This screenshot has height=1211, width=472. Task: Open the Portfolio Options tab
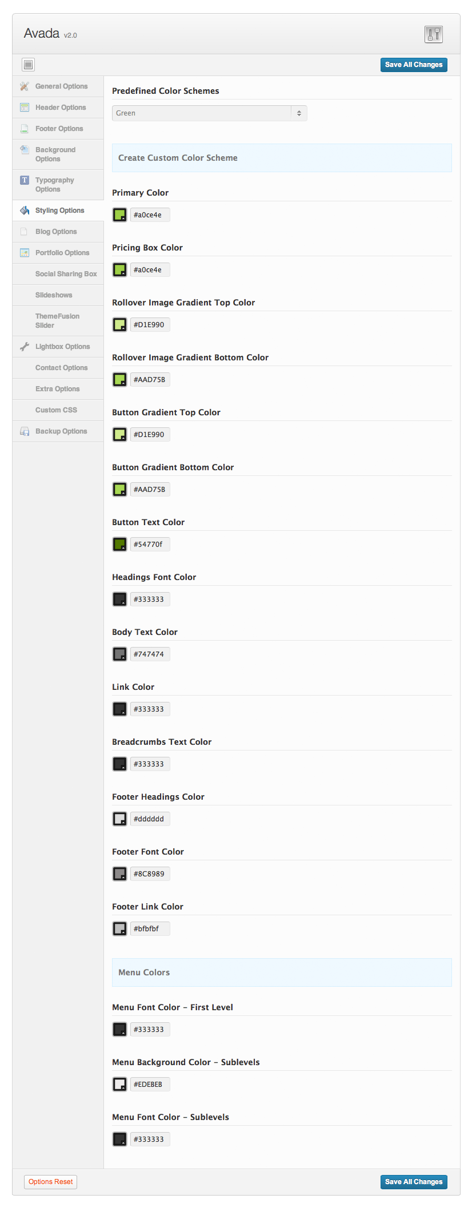(x=62, y=253)
